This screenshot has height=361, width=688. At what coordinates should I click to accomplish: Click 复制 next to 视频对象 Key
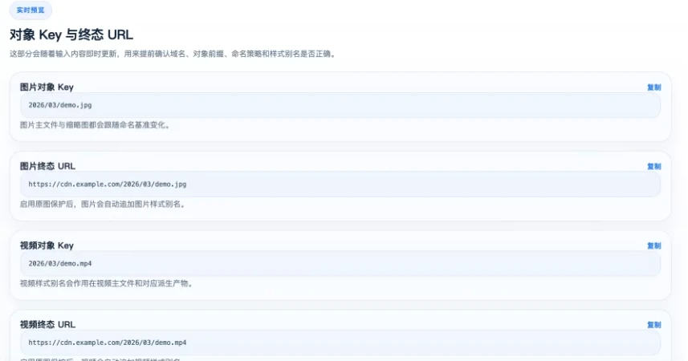[653, 245]
